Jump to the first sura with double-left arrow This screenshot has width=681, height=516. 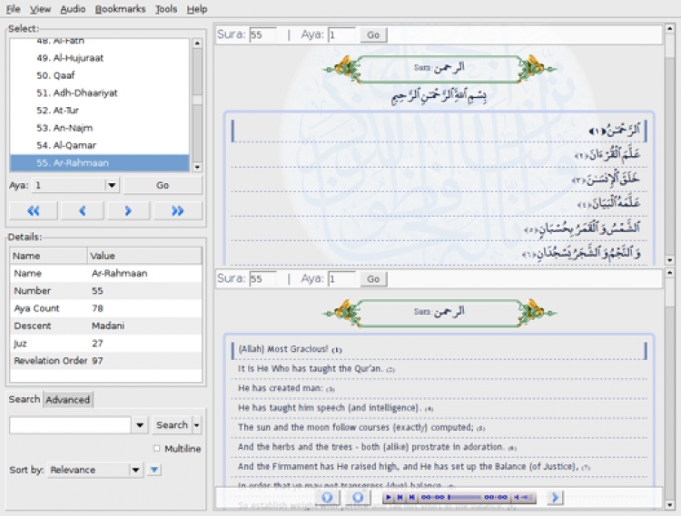[34, 210]
